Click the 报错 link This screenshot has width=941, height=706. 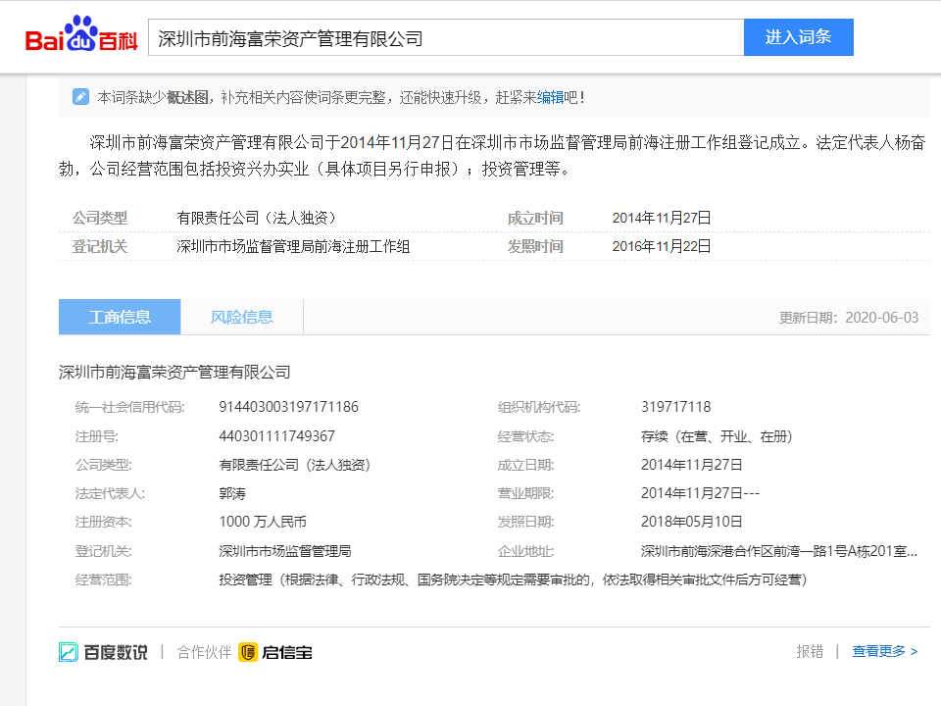point(810,651)
